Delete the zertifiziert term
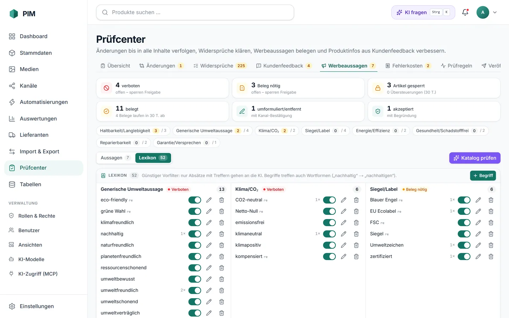Viewport: 509px width, 318px height. 491,257
